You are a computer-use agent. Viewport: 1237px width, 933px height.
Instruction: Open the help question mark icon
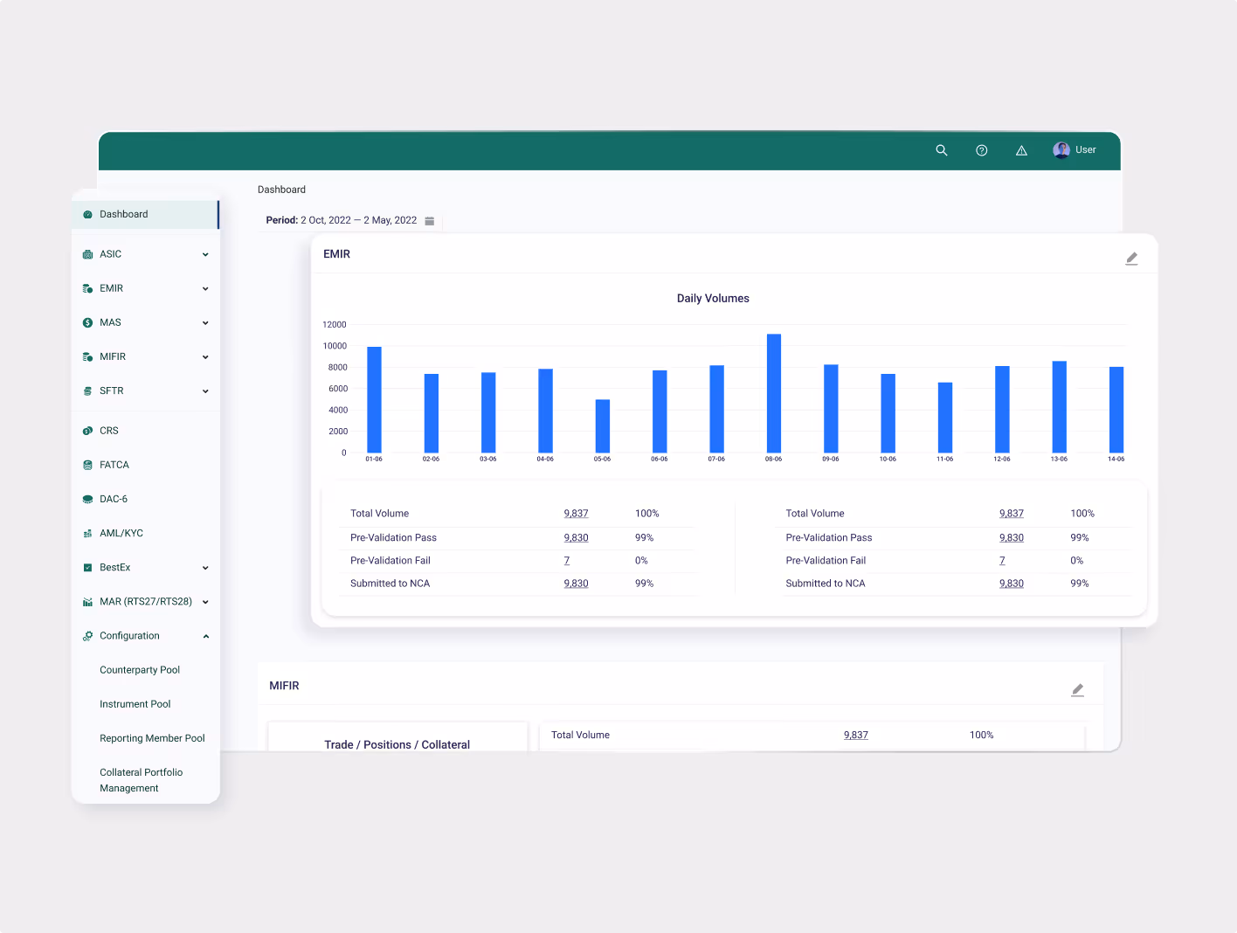pyautogui.click(x=982, y=150)
